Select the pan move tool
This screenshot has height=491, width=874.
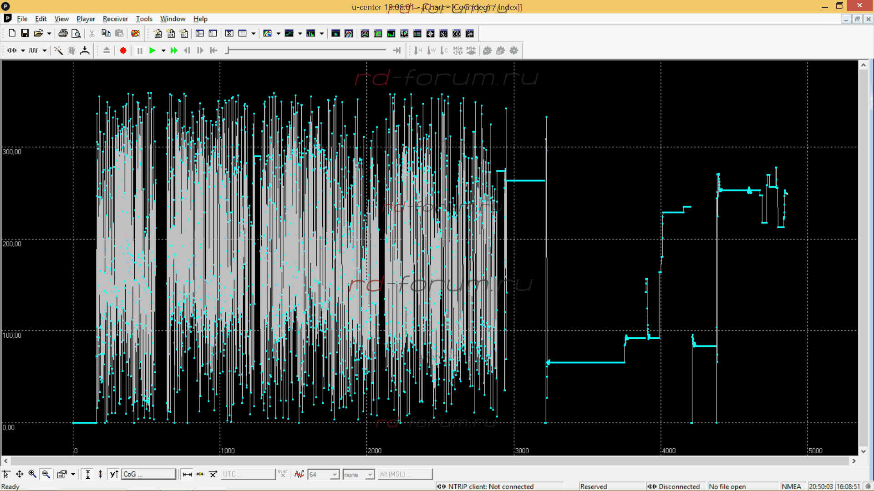tap(20, 474)
